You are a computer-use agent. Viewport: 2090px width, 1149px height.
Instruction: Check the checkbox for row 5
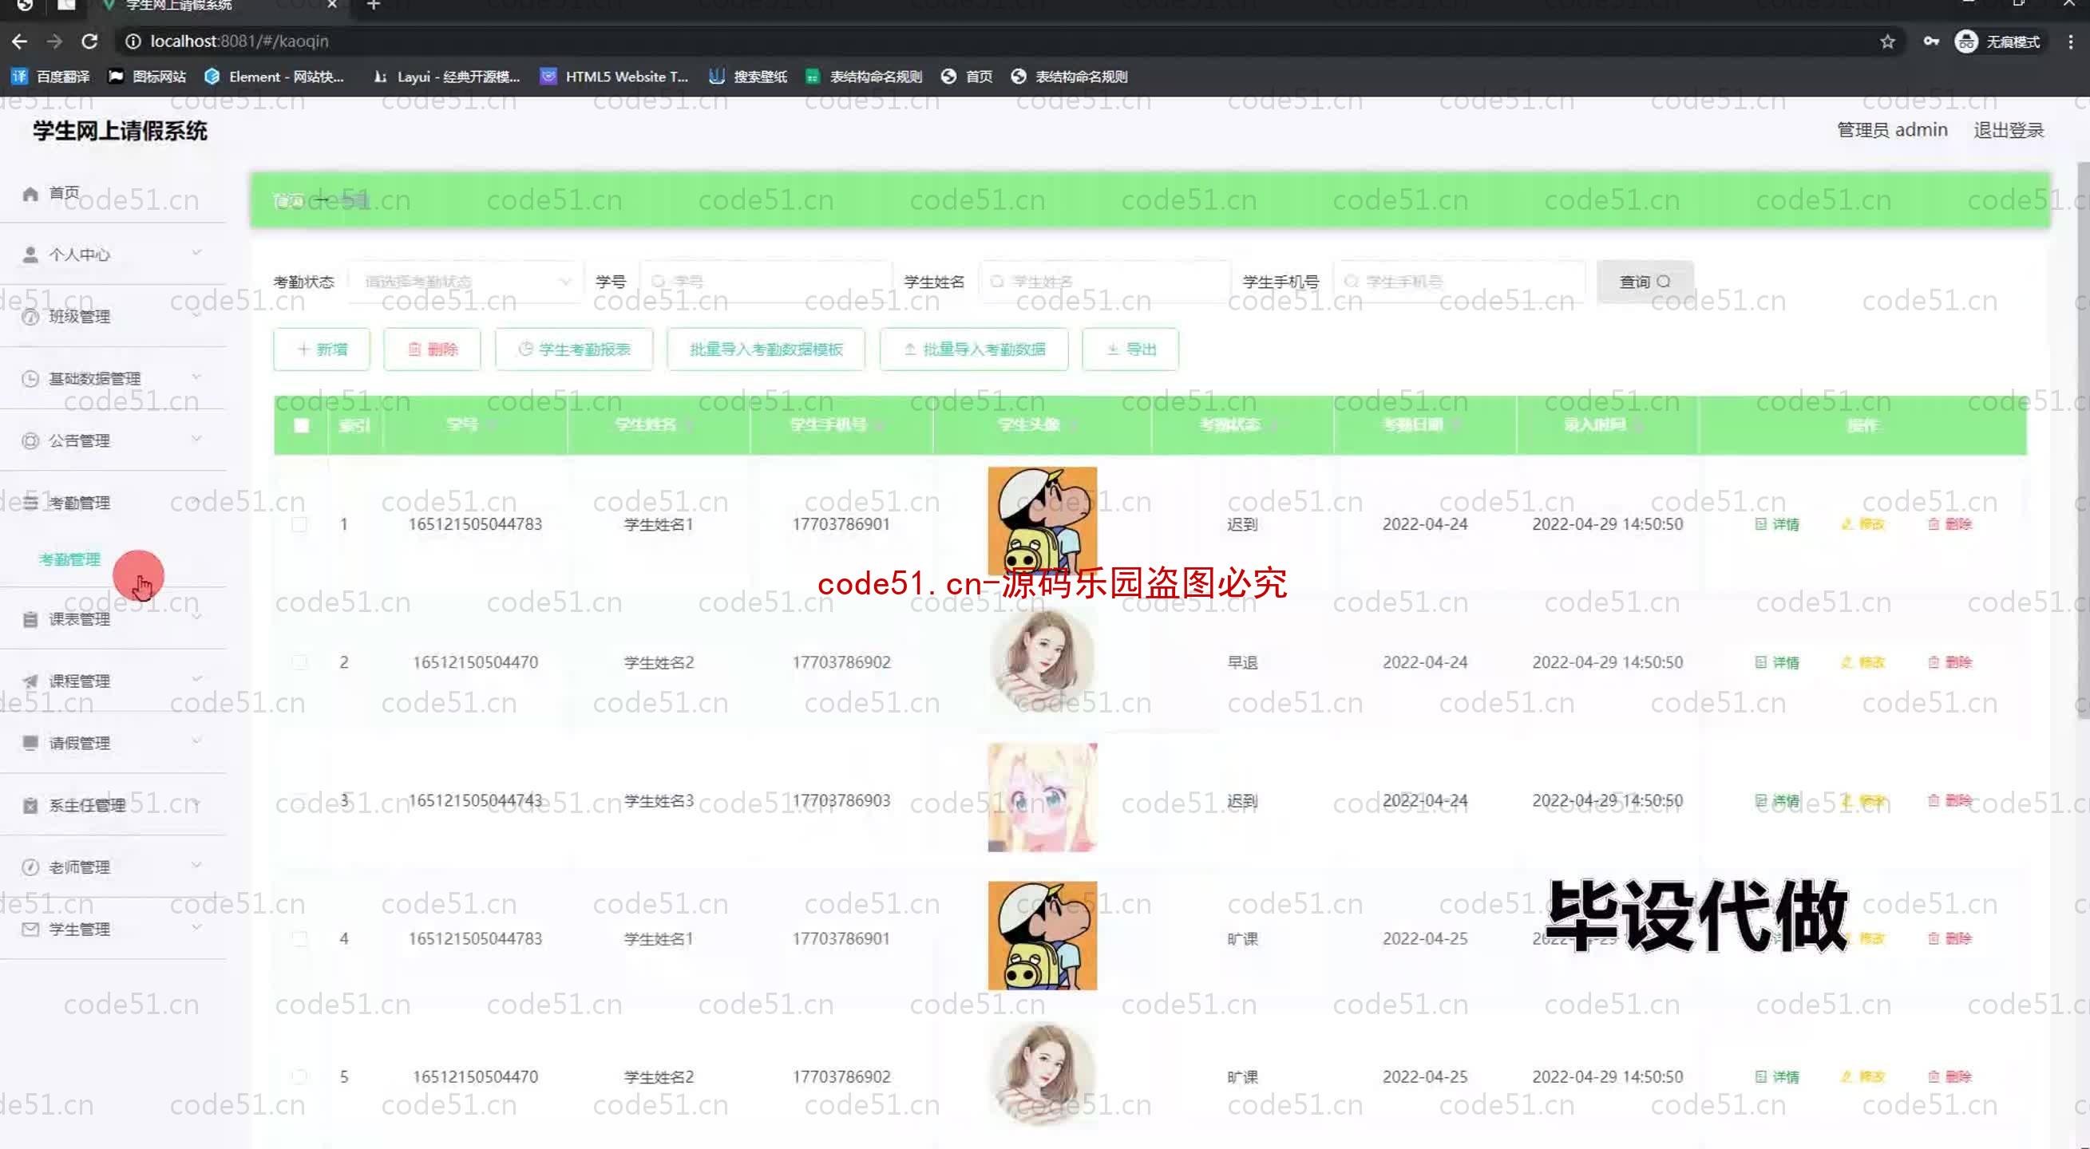(299, 1077)
